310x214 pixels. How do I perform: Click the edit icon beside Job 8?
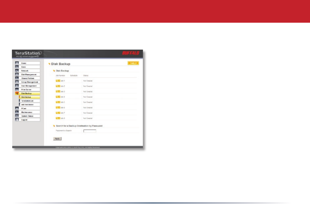tap(58, 118)
